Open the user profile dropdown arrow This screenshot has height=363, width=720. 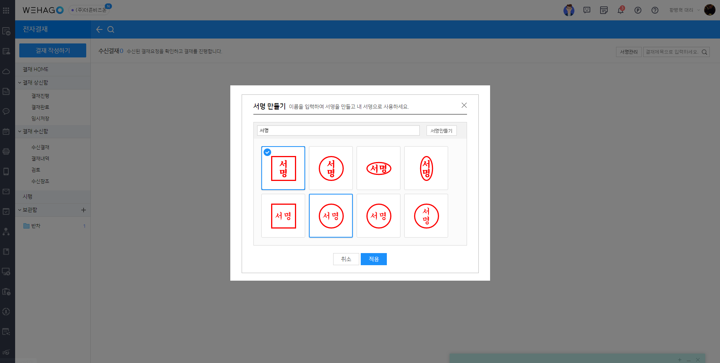(698, 10)
